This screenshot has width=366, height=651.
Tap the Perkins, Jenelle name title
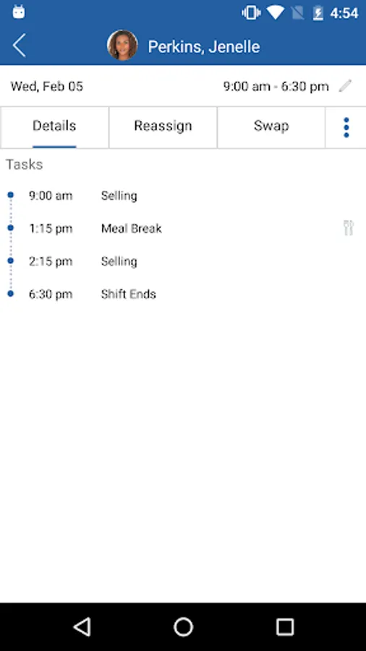click(x=204, y=46)
